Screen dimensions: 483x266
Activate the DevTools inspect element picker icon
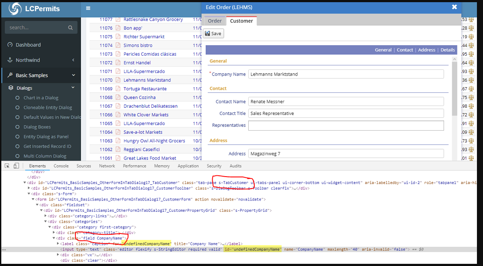tap(7, 166)
